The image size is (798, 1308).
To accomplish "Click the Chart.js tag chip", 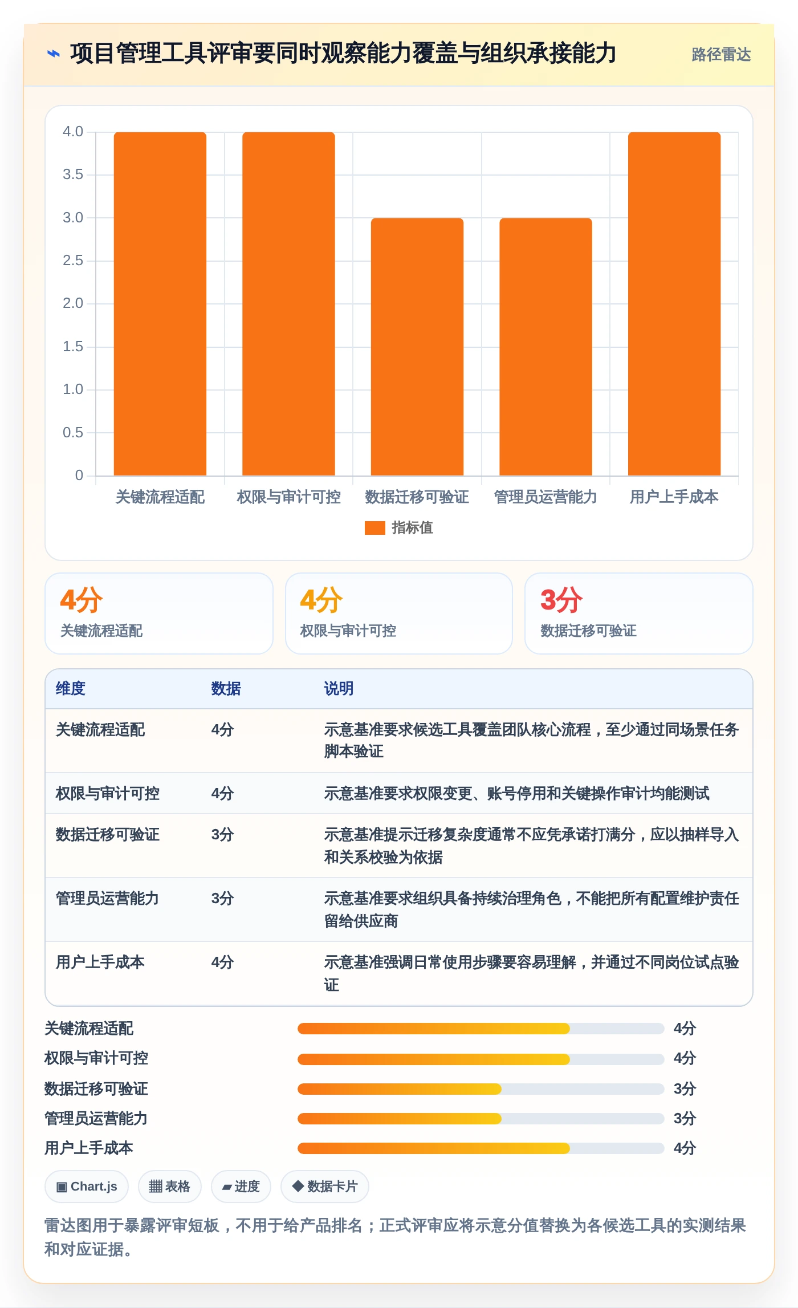I will coord(87,1187).
